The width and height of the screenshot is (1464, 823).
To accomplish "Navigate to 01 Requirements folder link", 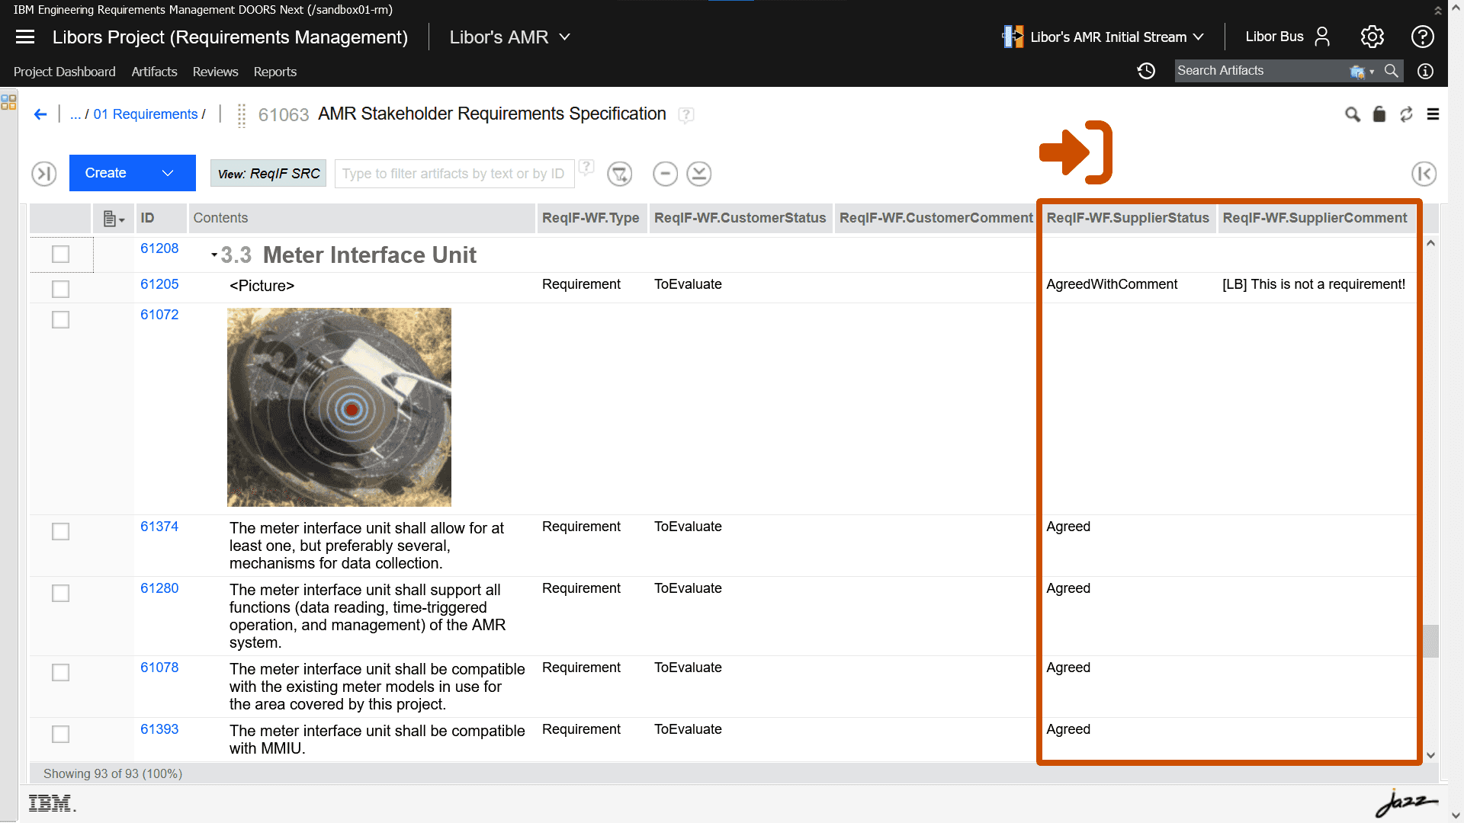I will tap(145, 114).
